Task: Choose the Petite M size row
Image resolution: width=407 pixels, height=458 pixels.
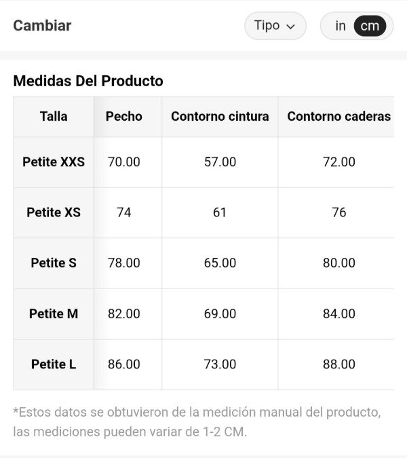Action: click(54, 313)
